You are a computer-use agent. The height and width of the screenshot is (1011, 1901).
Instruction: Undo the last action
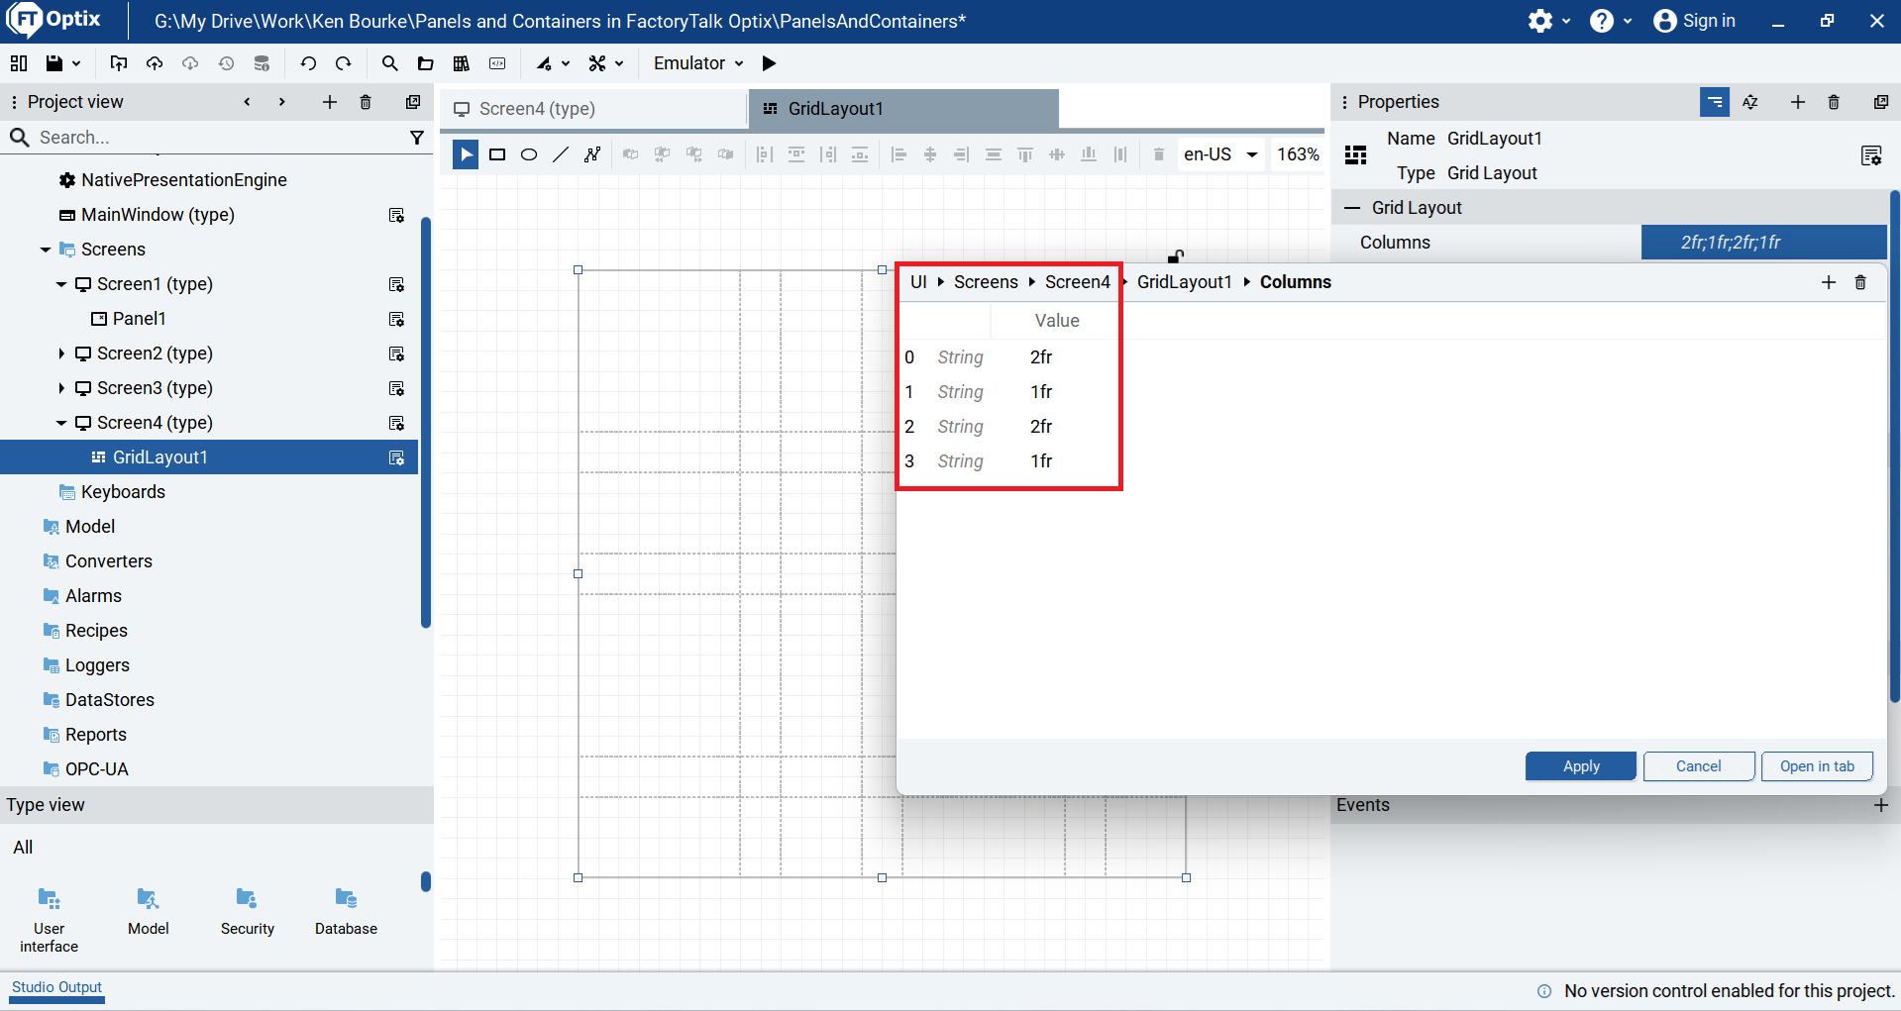(x=308, y=63)
